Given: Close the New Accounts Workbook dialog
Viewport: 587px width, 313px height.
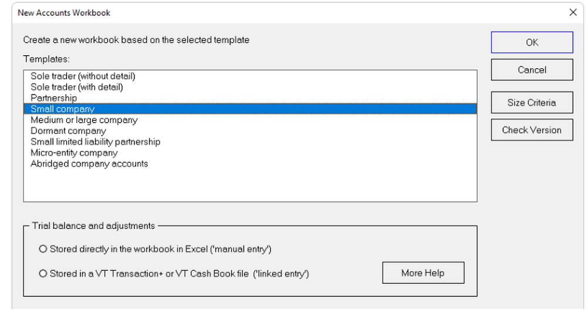Looking at the screenshot, I should tap(573, 12).
